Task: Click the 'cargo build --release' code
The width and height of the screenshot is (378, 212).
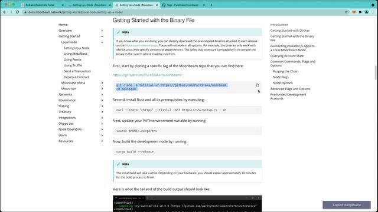Action: [x=135, y=152]
